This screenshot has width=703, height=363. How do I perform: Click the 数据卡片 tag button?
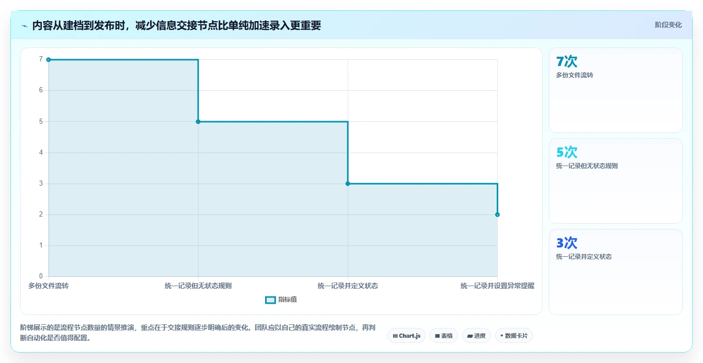514,336
